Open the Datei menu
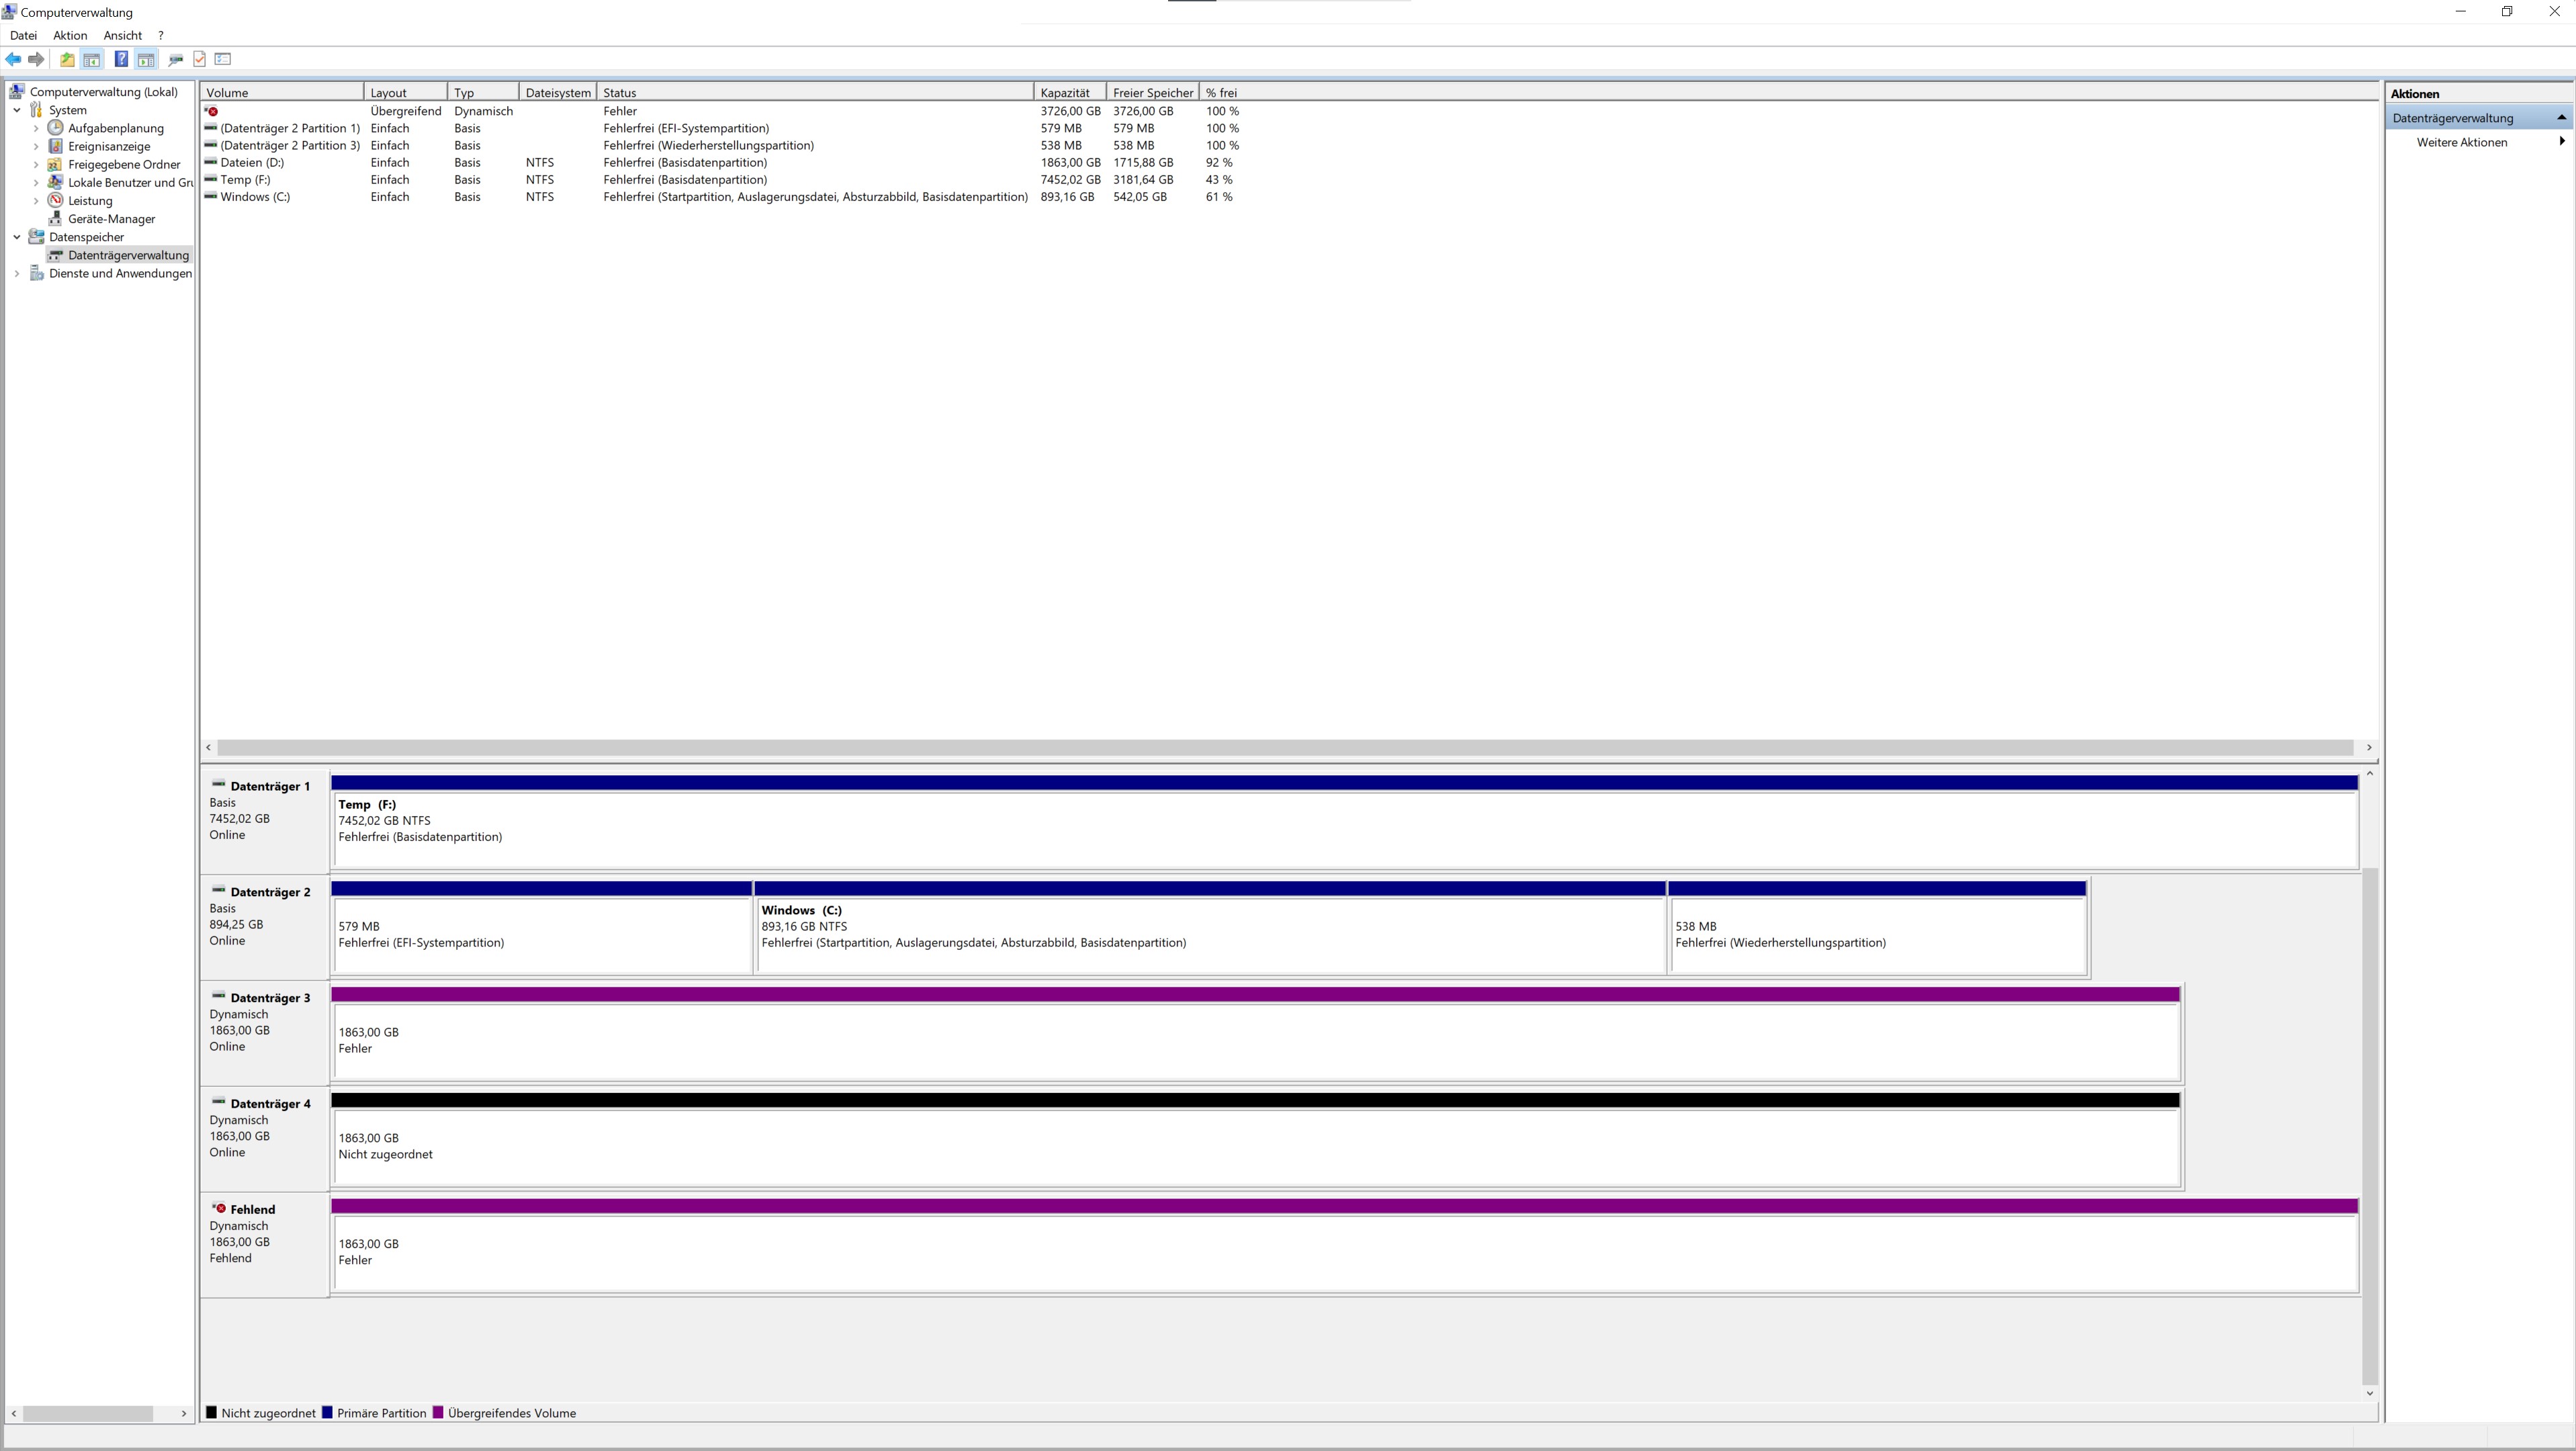The width and height of the screenshot is (2576, 1451). click(x=23, y=35)
